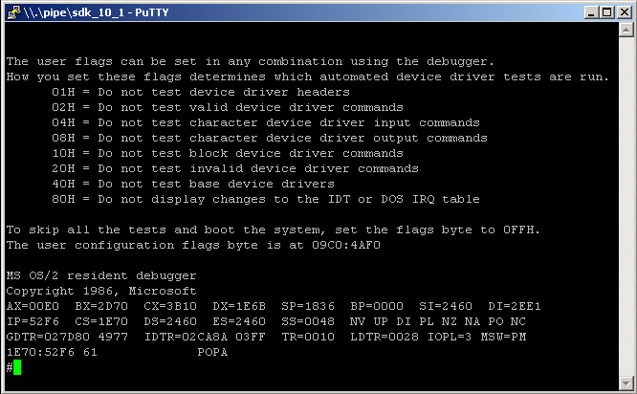The height and width of the screenshot is (394, 637).
Task: Click the 80H IDT or DOS IRQ line
Action: tap(266, 200)
